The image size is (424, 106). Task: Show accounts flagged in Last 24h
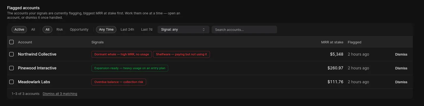(127, 30)
